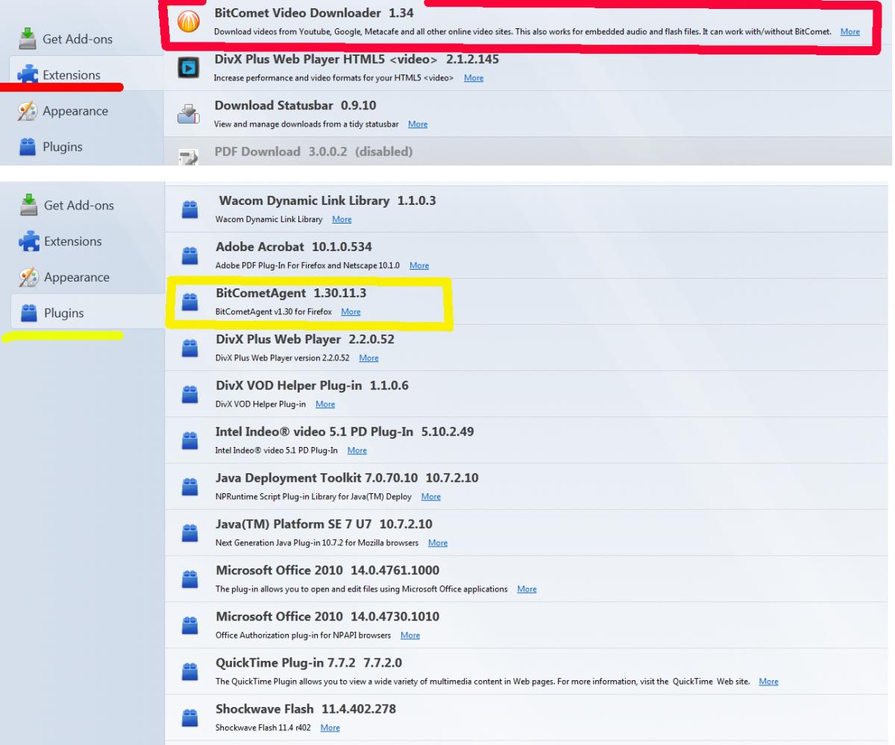
Task: Click the QuickTime Plug-in brick icon
Action: pyautogui.click(x=190, y=671)
